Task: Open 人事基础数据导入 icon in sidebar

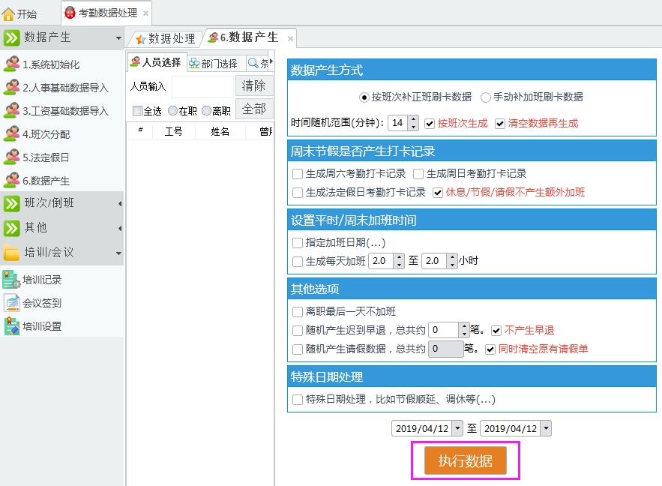Action: tap(12, 88)
